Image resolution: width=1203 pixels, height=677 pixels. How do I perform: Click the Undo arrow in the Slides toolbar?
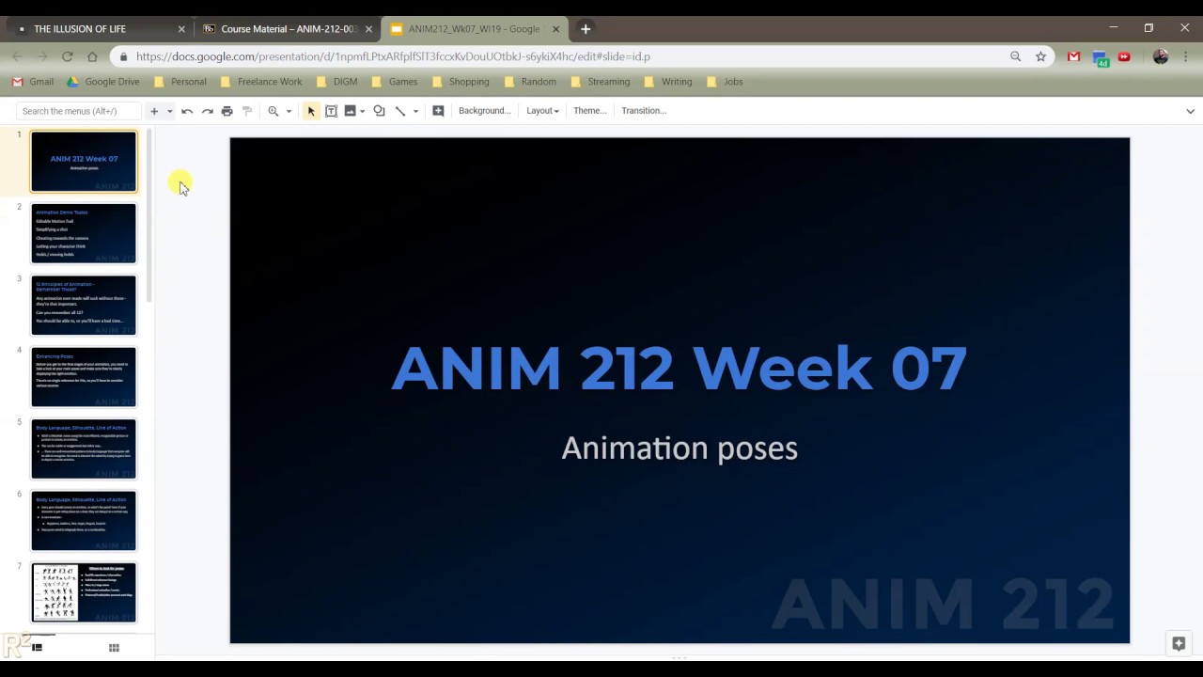(x=187, y=111)
